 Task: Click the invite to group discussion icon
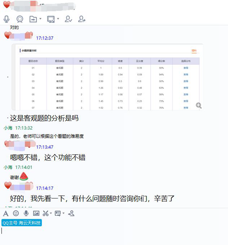click(82, 19)
